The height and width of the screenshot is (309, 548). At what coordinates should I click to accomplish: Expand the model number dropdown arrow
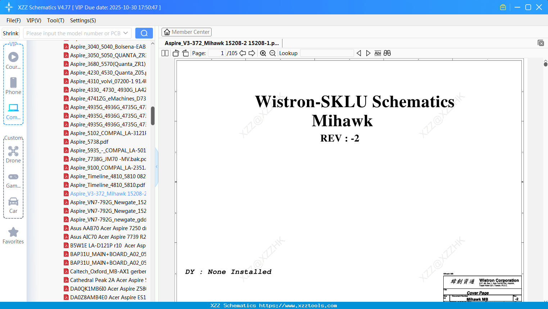click(x=126, y=33)
